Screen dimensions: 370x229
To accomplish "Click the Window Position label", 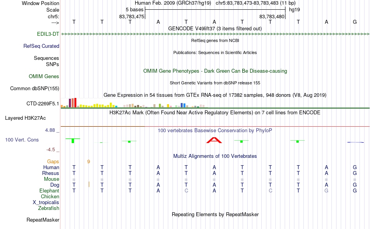I will (x=41, y=3).
